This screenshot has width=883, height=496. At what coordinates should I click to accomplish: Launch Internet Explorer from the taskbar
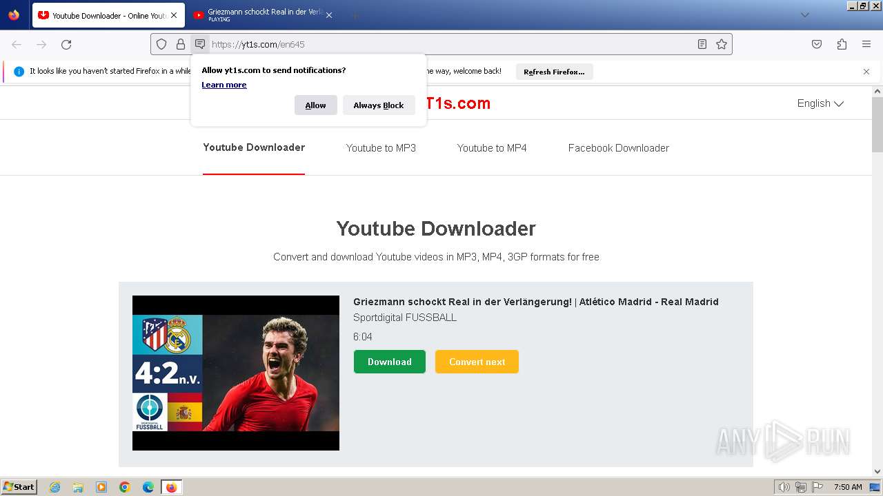tap(55, 487)
